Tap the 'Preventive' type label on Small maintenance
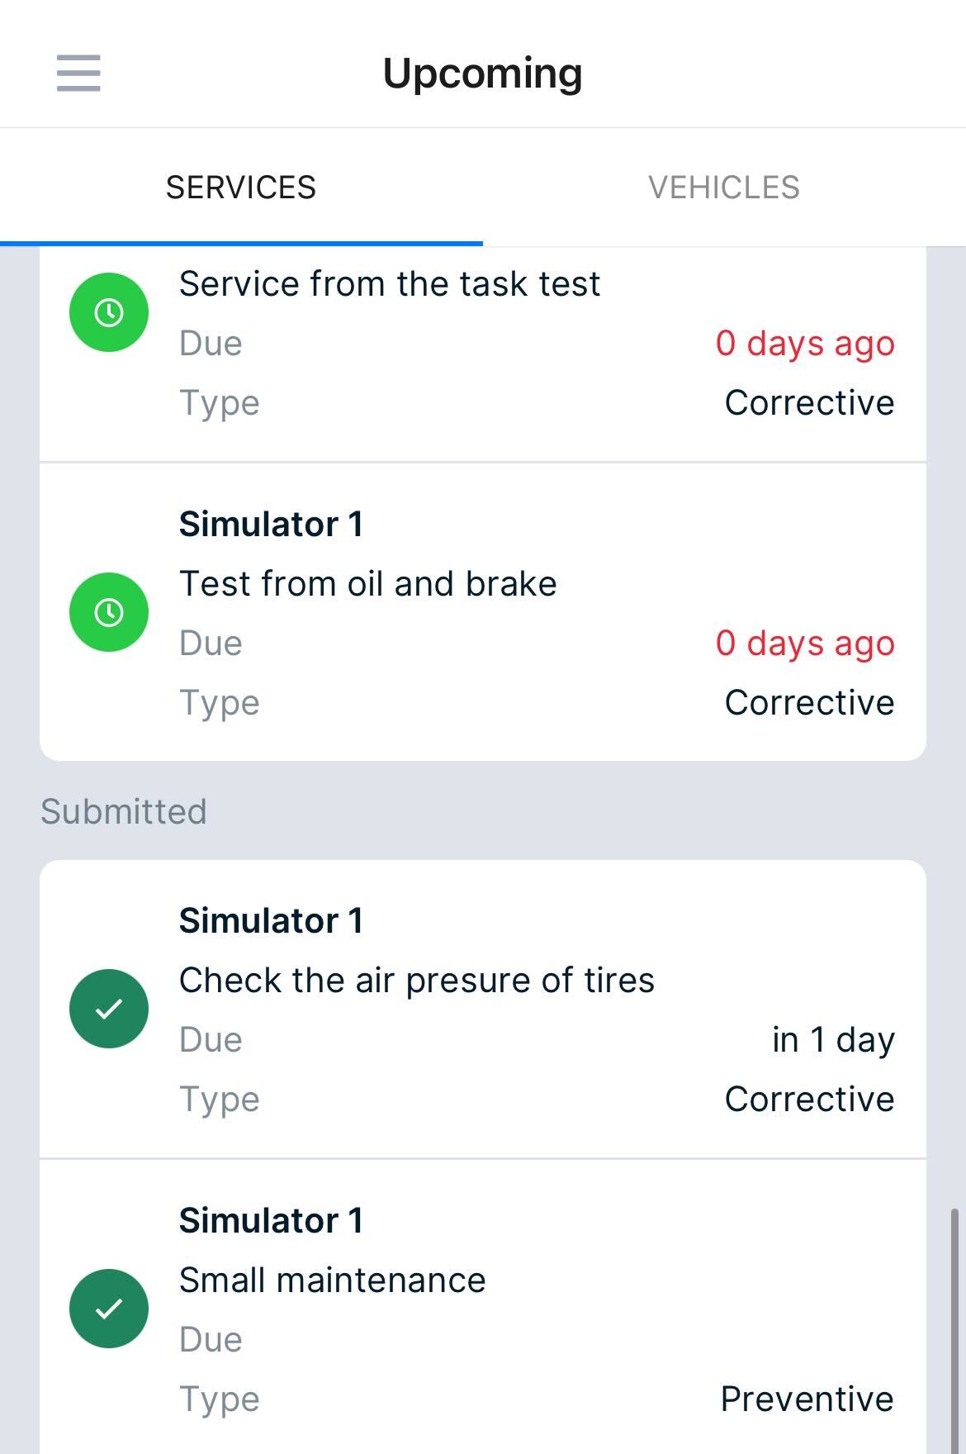966x1454 pixels. (x=807, y=1398)
